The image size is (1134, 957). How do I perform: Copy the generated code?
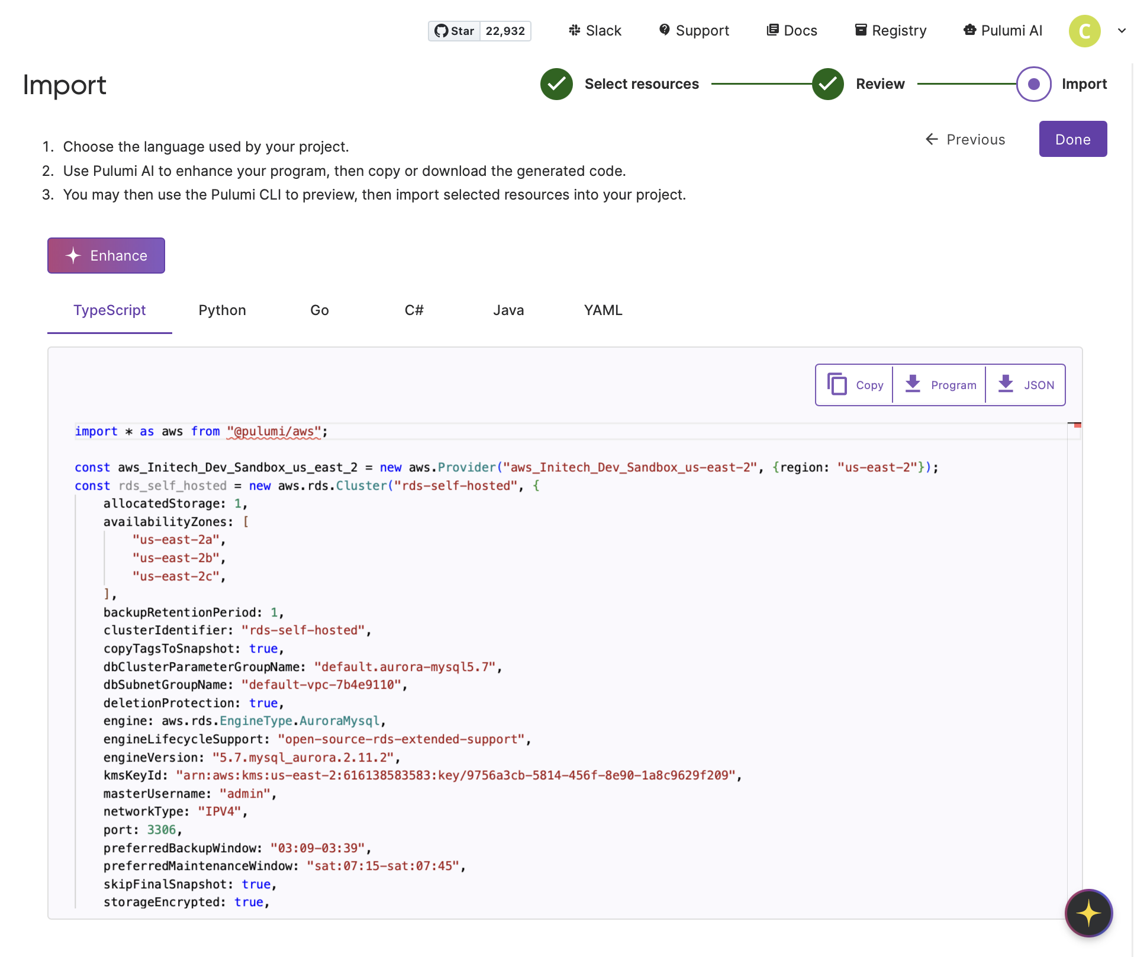pyautogui.click(x=855, y=385)
